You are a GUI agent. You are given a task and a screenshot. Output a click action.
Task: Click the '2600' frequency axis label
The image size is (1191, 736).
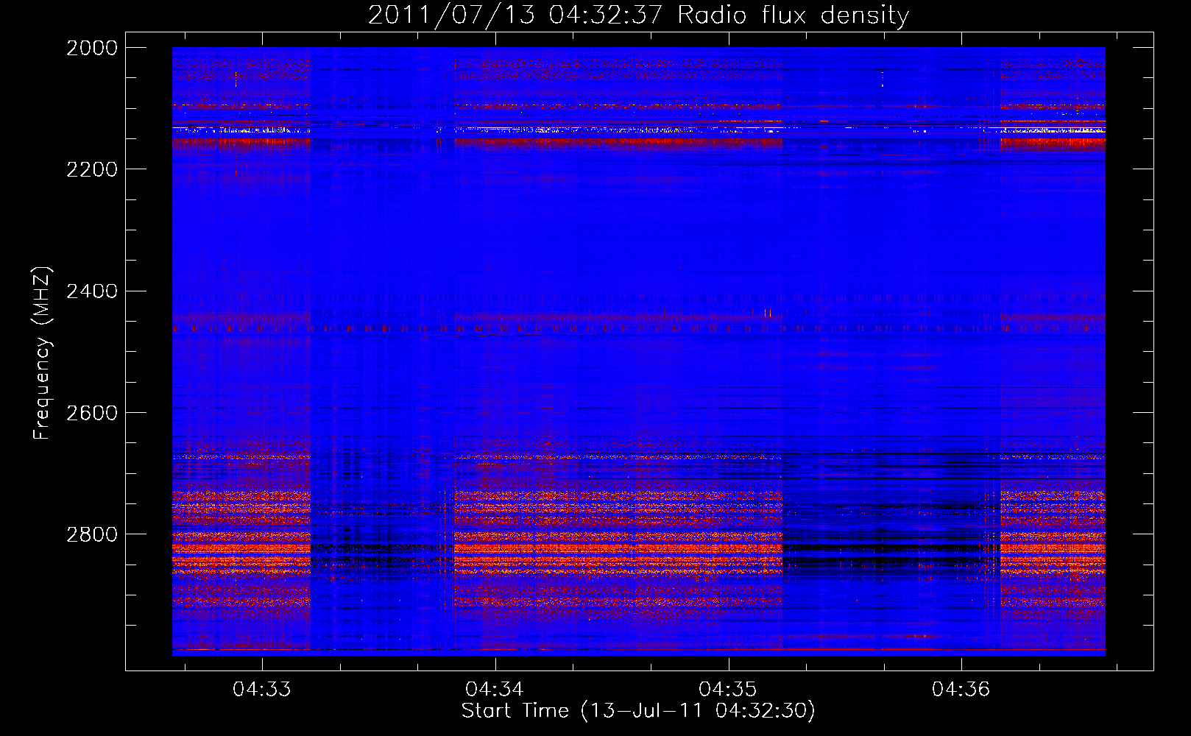tap(92, 413)
